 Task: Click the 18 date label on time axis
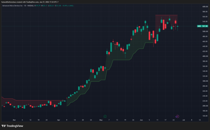(38, 120)
